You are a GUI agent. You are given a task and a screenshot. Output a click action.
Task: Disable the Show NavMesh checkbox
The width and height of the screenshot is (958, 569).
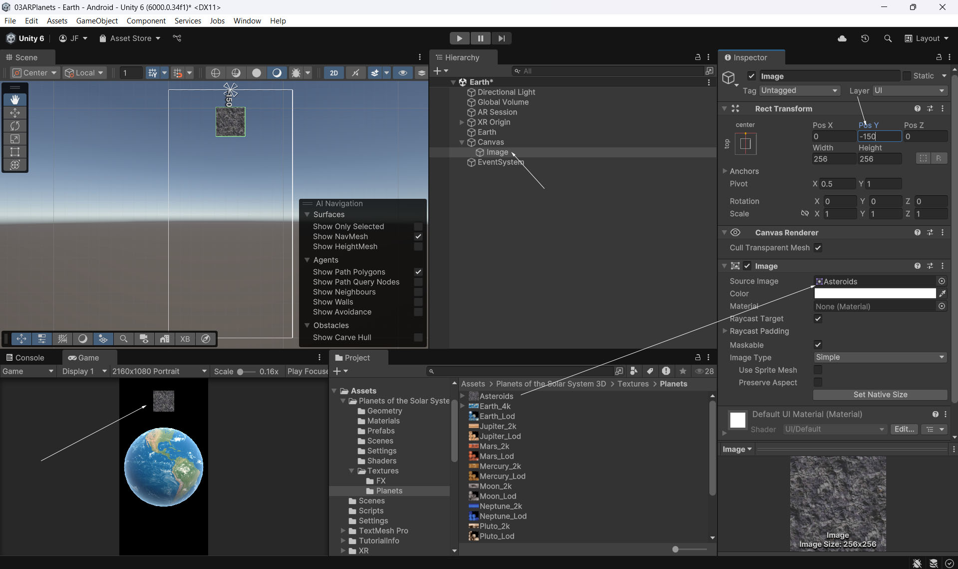coord(418,237)
